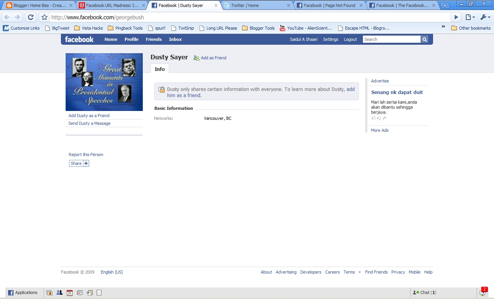
Task: Click the Vancouver, BC network text
Action: tap(218, 118)
